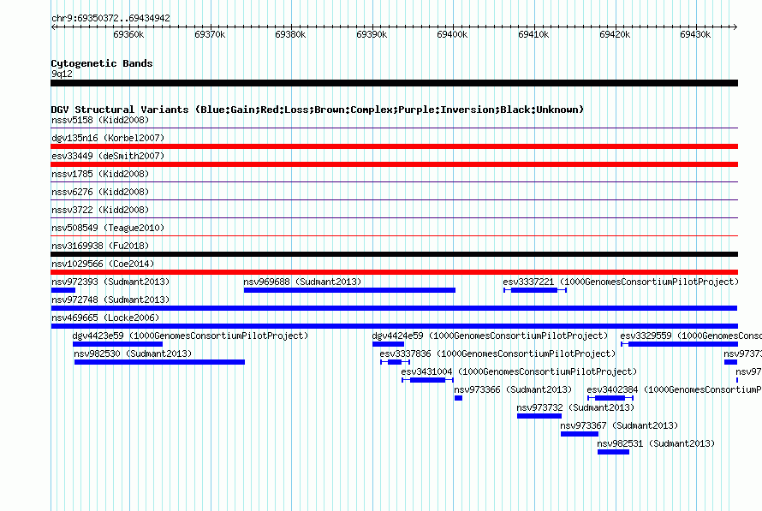Open nsv1029566 (Coe2014) variant label
This screenshot has width=762, height=511.
[x=103, y=264]
